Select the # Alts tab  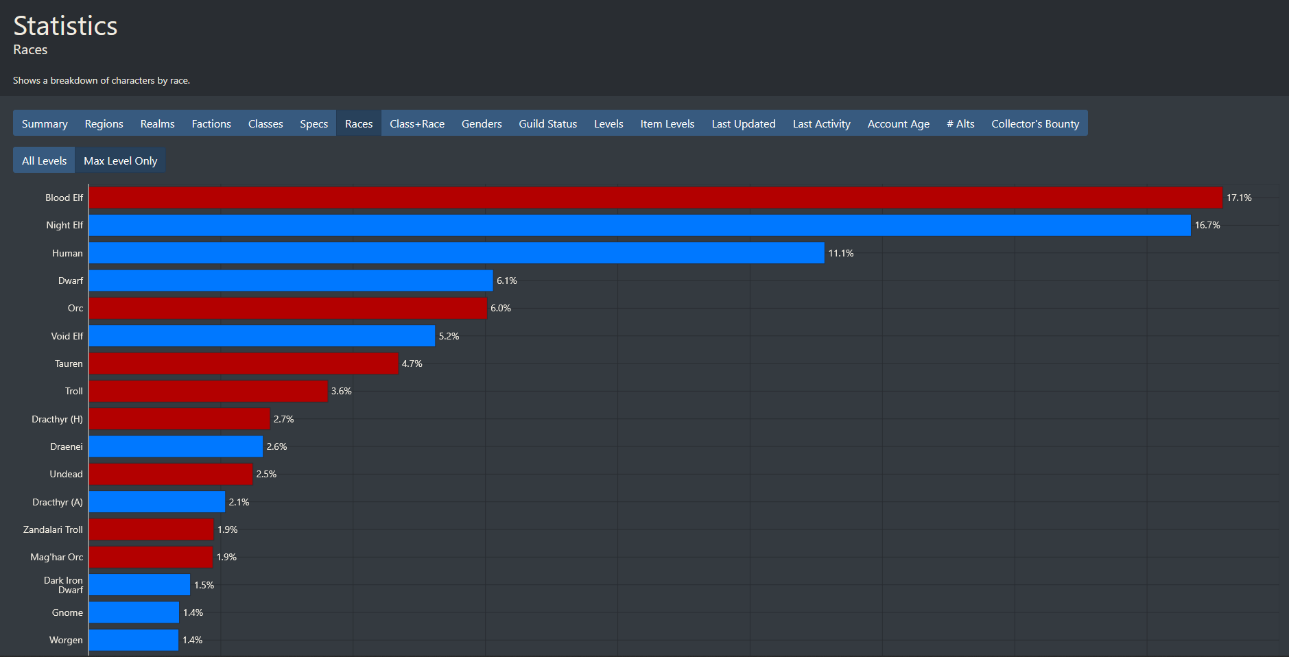(x=960, y=123)
